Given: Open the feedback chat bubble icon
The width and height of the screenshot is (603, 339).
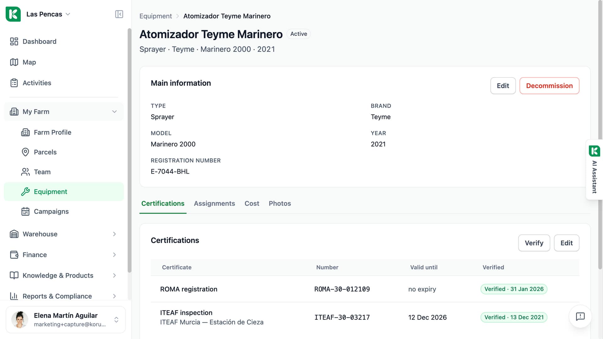Looking at the screenshot, I should (x=580, y=316).
